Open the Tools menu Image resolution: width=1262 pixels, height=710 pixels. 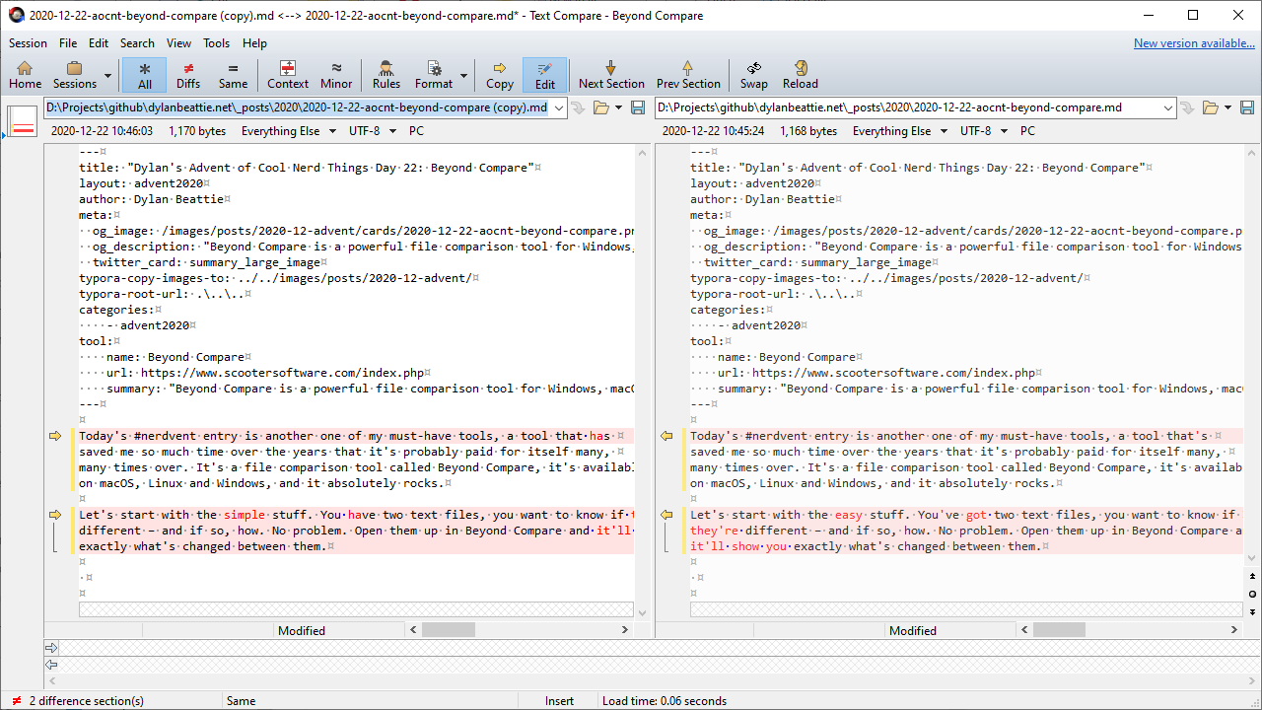click(217, 43)
